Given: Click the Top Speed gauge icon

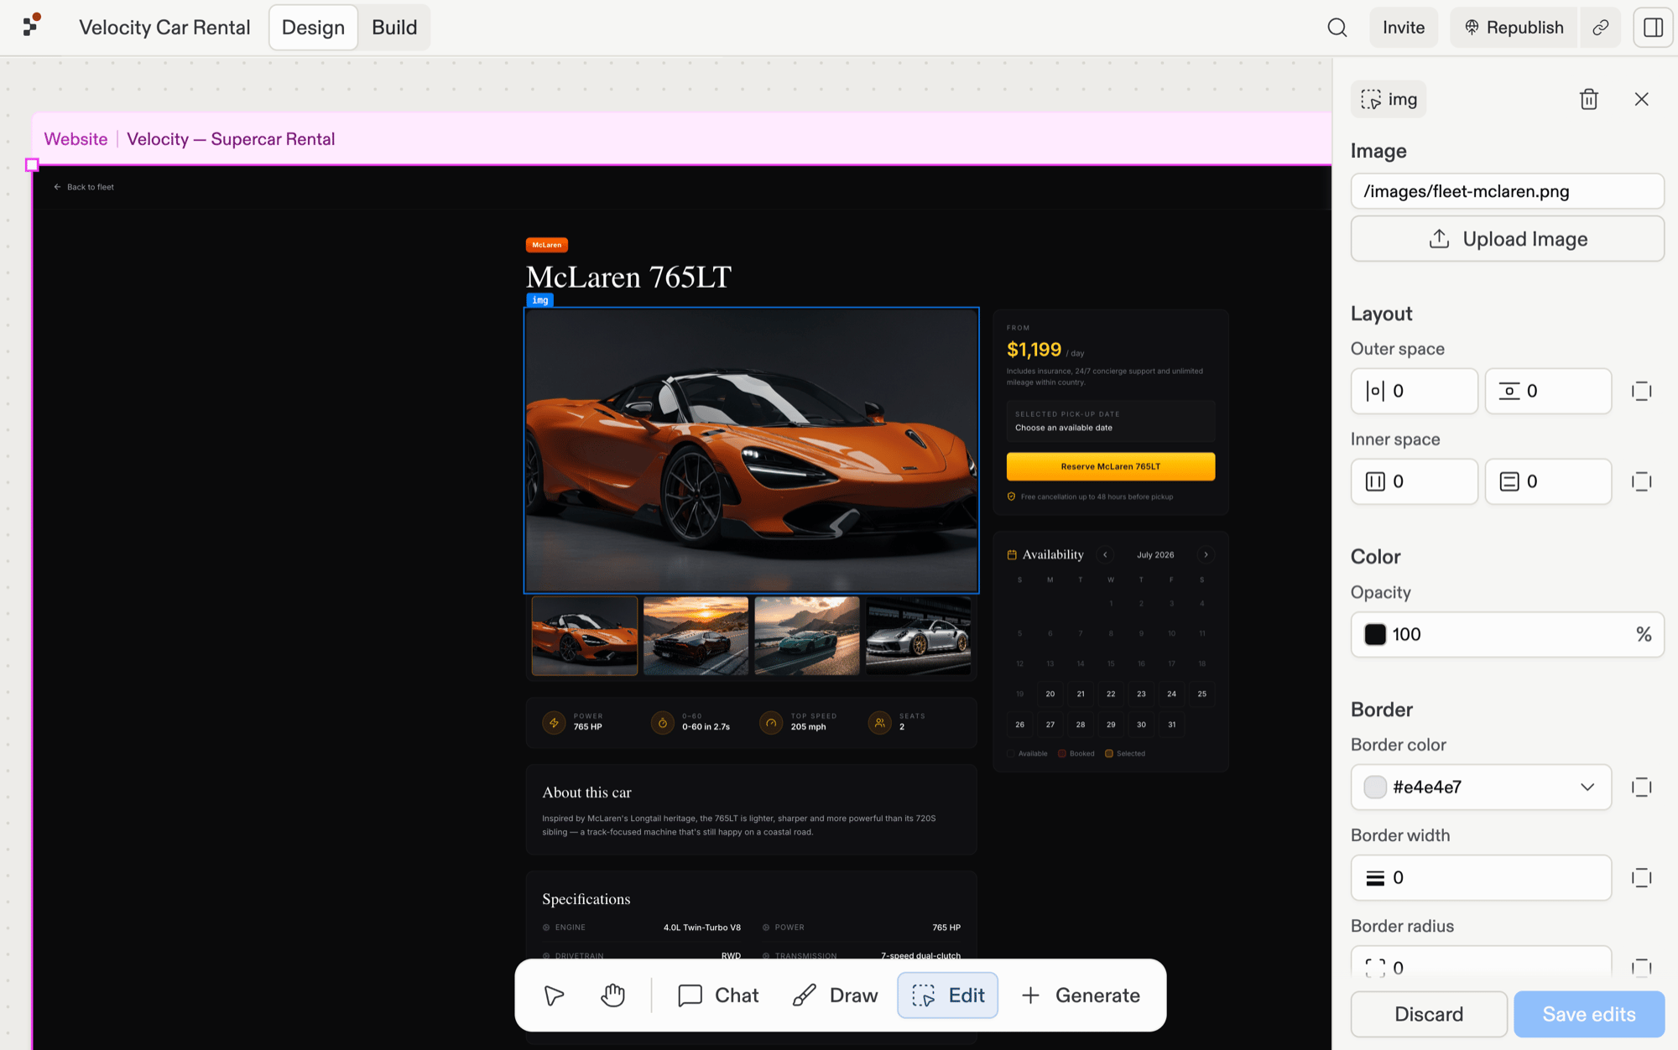Looking at the screenshot, I should pos(771,722).
